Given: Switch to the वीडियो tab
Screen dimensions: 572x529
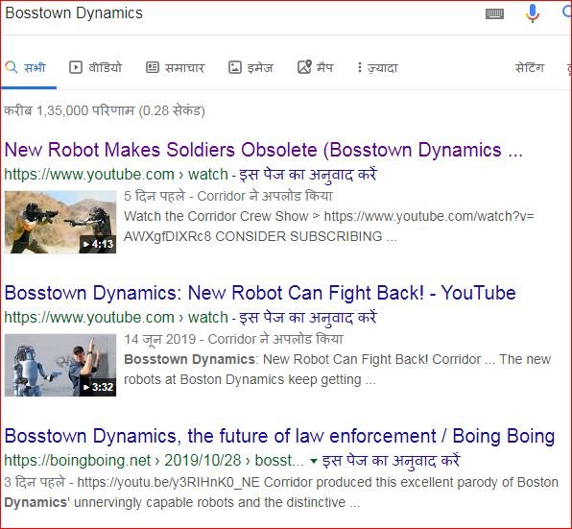Looking at the screenshot, I should (x=105, y=67).
